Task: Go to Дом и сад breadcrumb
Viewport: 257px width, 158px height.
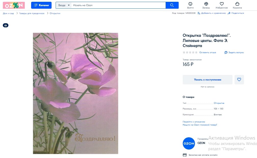Action: (8, 13)
